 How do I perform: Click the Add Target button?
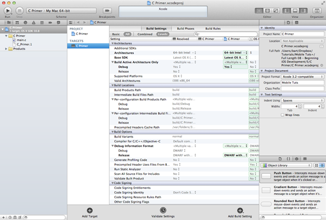(x=90, y=212)
